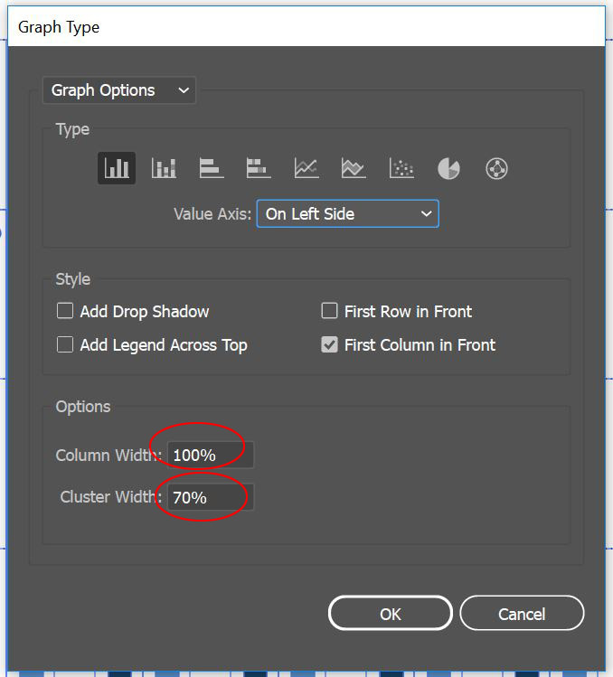Expand the Value Axis dropdown
Image resolution: width=613 pixels, height=677 pixels.
[x=347, y=214]
